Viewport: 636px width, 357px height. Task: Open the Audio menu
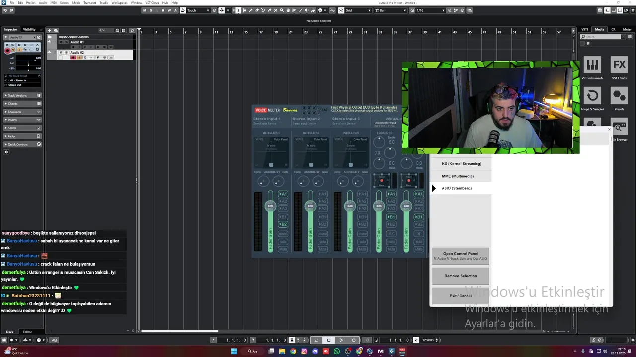[43, 3]
